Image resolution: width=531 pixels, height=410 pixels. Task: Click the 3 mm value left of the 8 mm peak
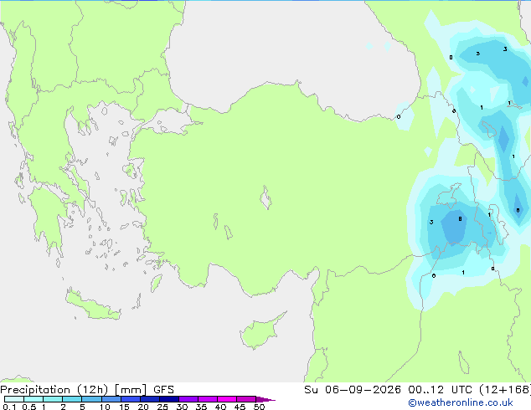431,222
